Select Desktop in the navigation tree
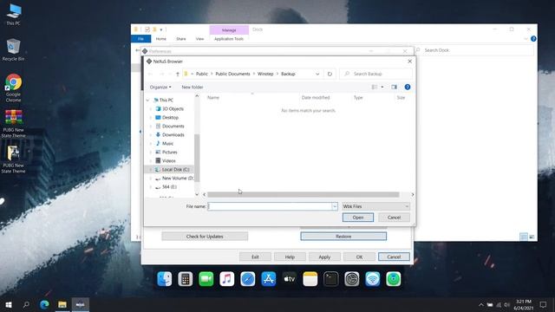This screenshot has height=312, width=555. pos(170,118)
